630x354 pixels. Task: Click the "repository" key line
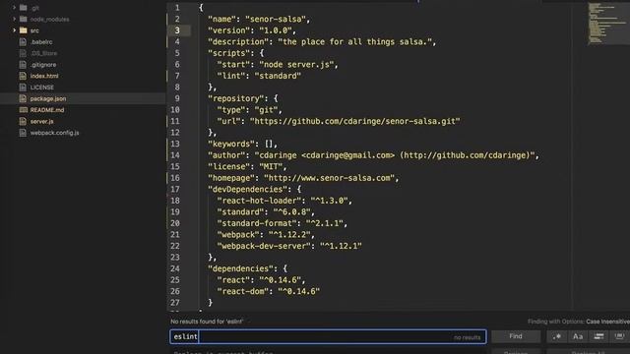[243, 98]
